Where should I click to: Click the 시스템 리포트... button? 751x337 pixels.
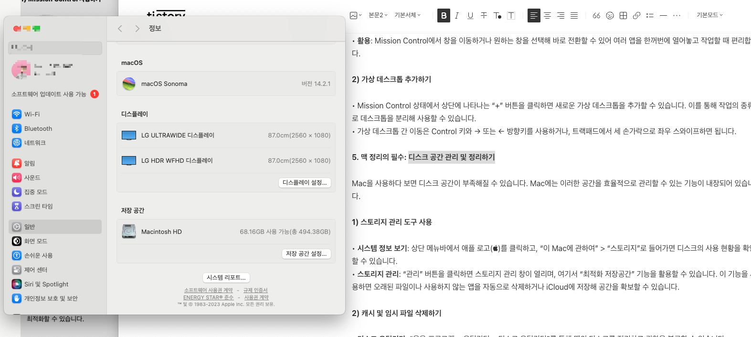226,277
